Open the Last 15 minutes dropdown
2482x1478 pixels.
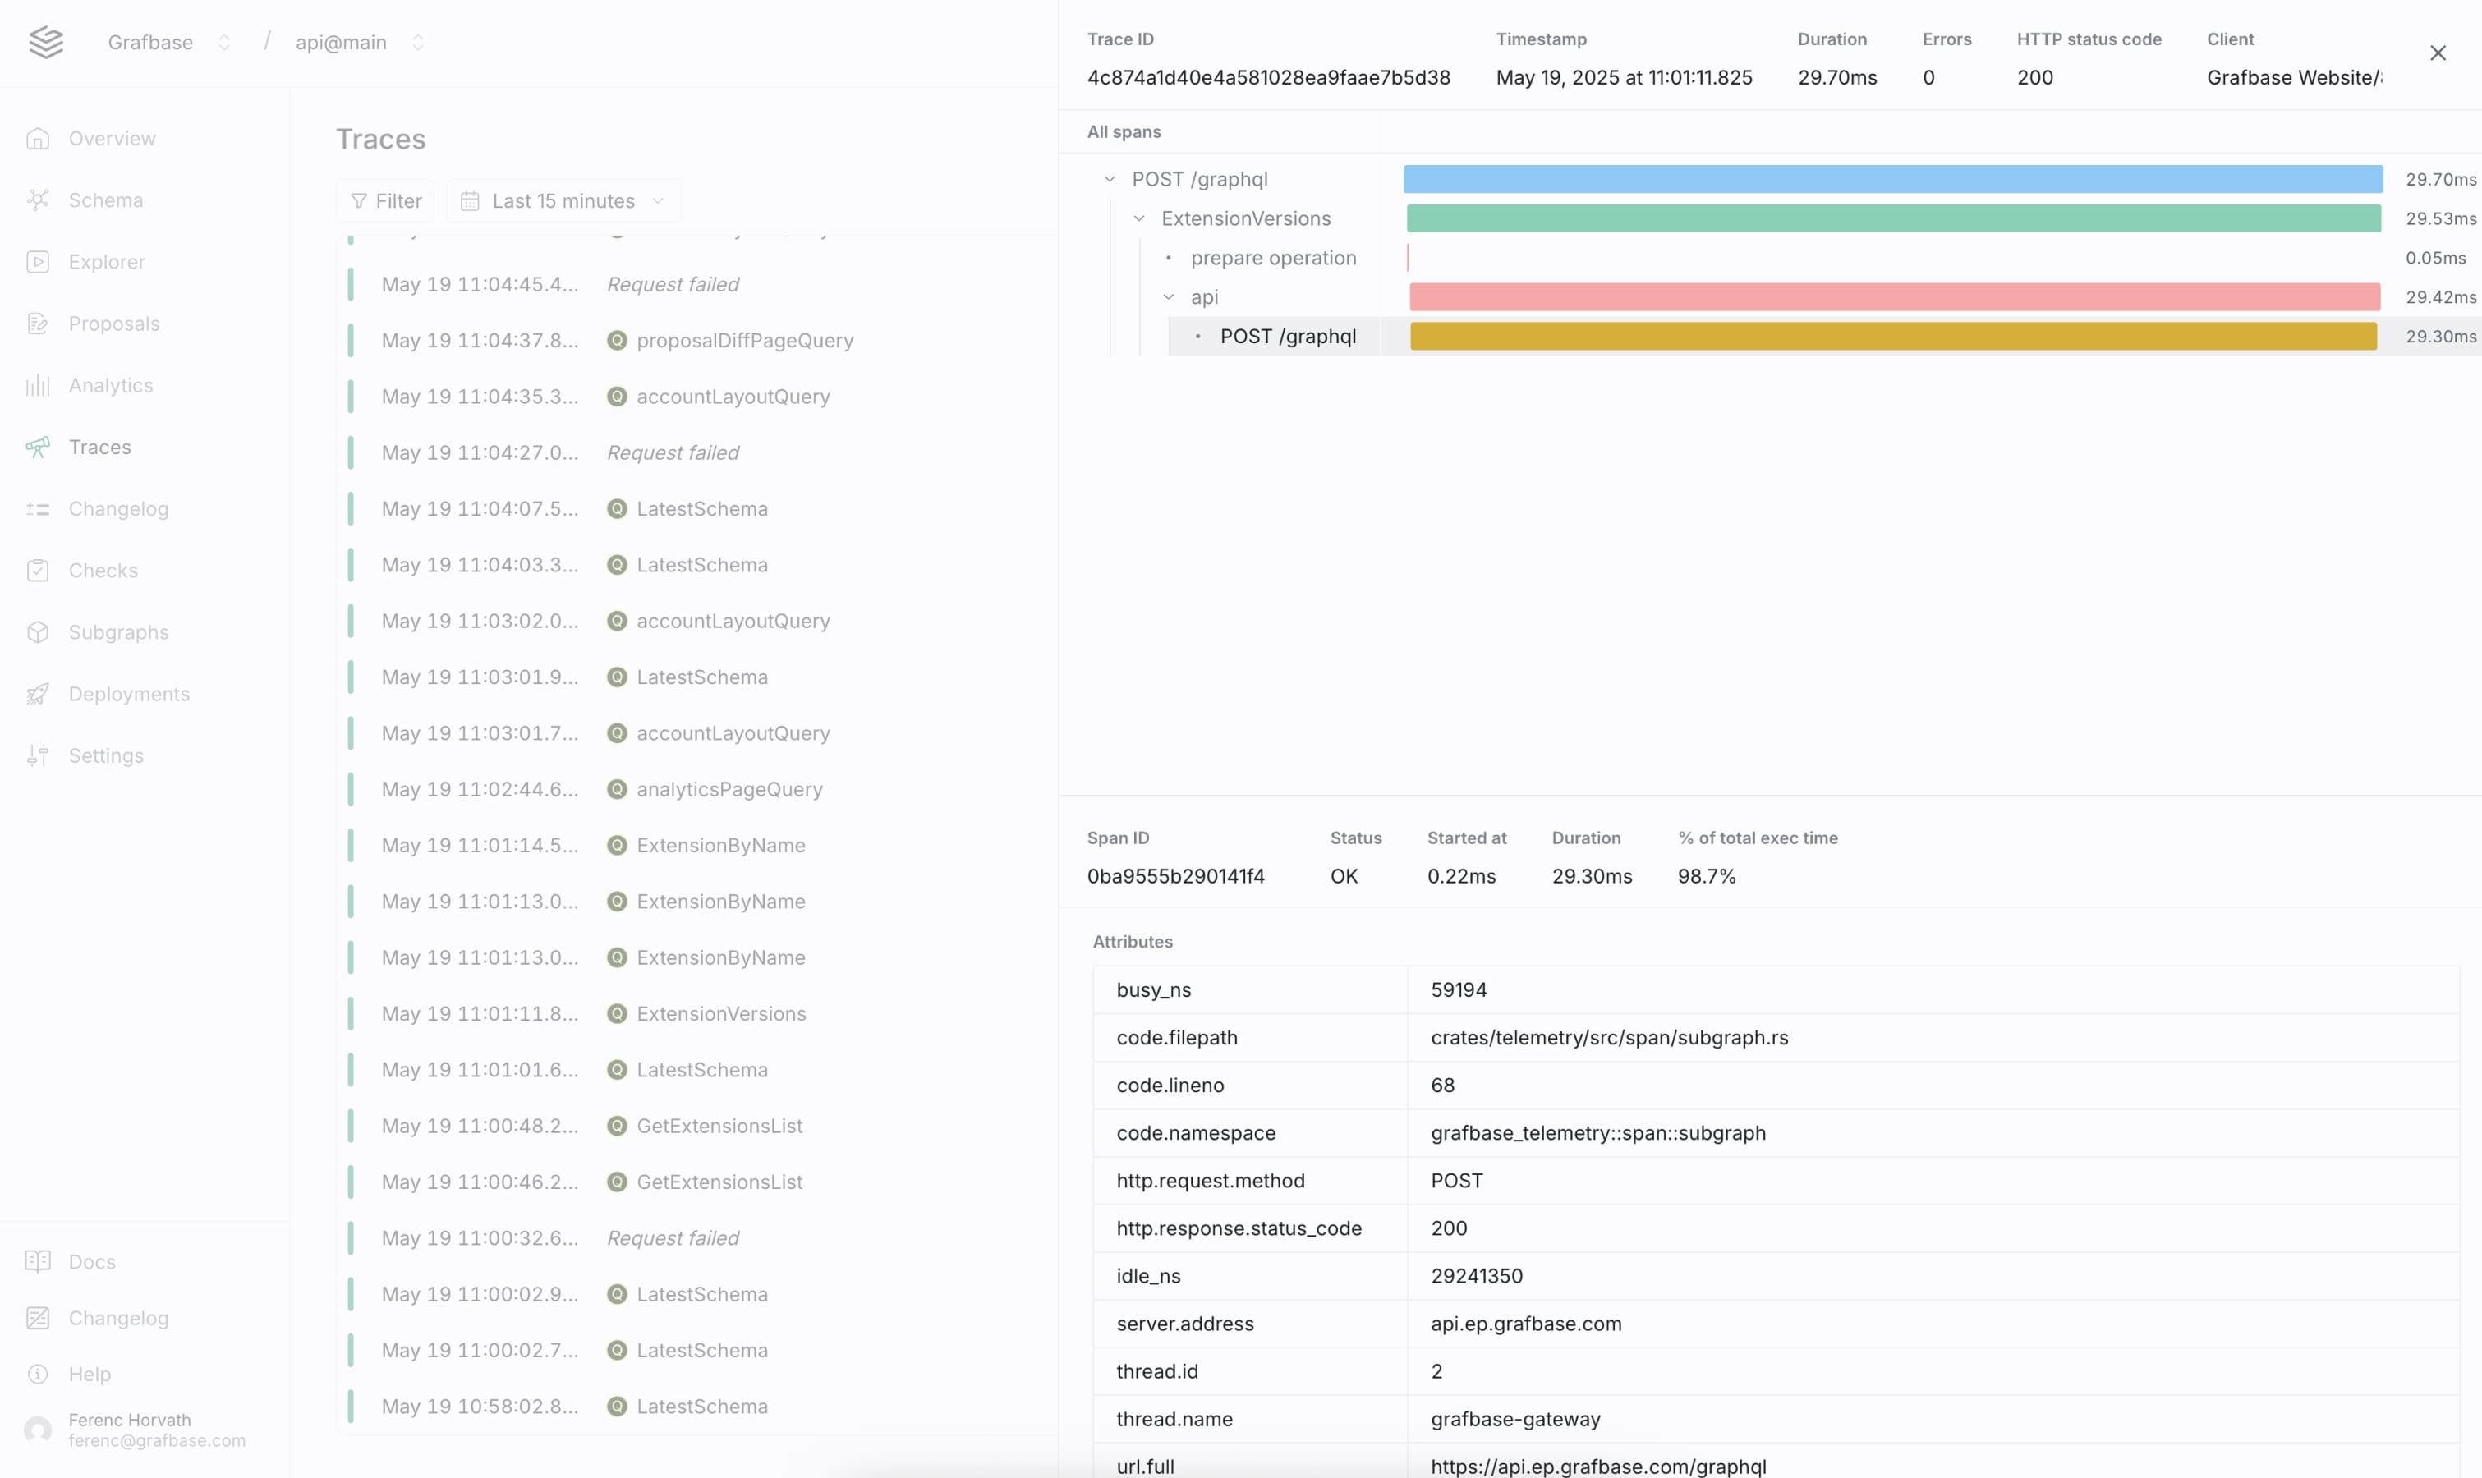(563, 201)
